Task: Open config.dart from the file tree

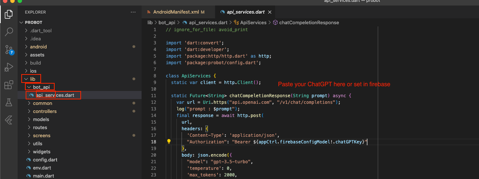Action: point(45,160)
